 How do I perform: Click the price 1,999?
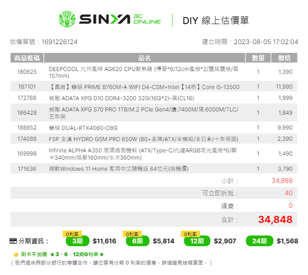(285, 98)
